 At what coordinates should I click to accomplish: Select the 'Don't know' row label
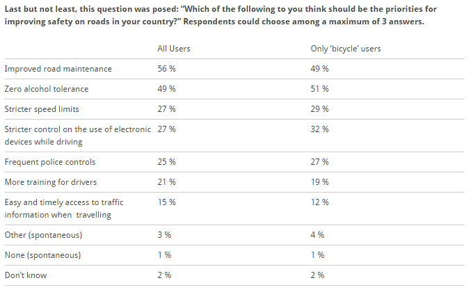pos(26,275)
